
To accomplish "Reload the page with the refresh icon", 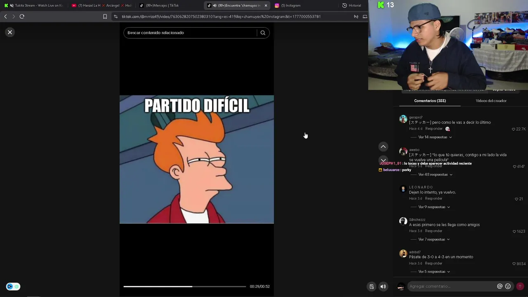I will [22, 16].
